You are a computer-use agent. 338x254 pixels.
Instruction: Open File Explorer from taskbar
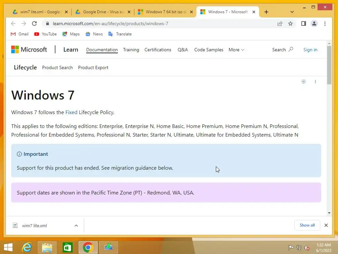pyautogui.click(x=47, y=247)
